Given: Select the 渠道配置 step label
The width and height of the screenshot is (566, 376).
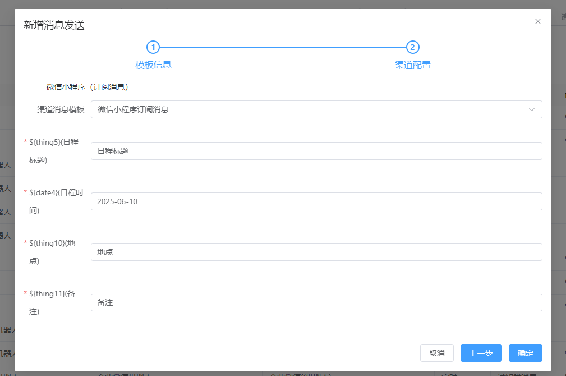Looking at the screenshot, I should click(x=413, y=65).
